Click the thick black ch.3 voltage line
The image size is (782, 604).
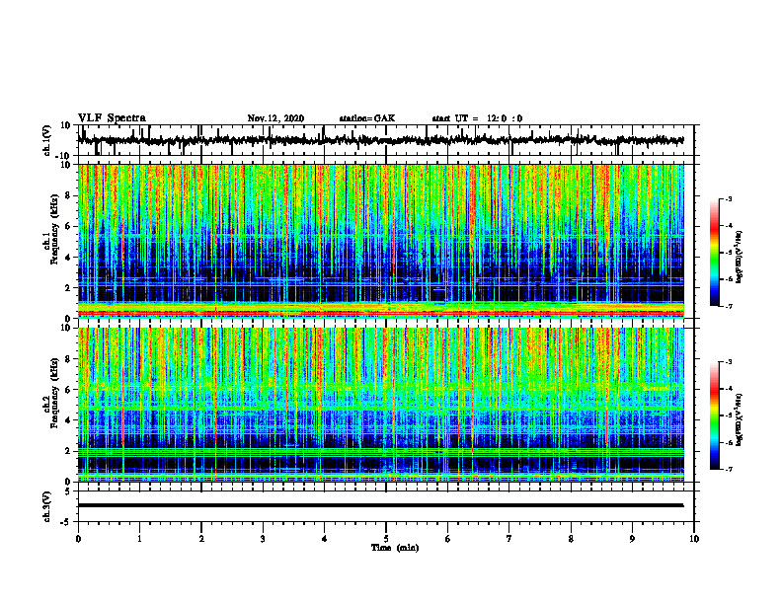coord(380,505)
